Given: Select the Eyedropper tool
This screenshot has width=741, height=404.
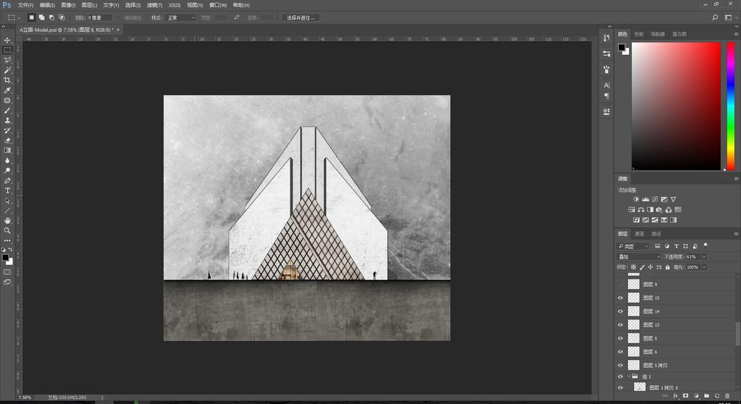Looking at the screenshot, I should 7,90.
